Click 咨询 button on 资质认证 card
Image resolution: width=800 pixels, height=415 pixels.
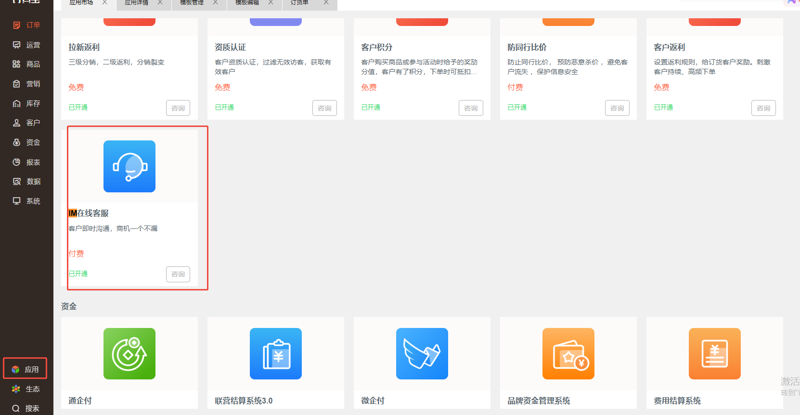pos(324,108)
